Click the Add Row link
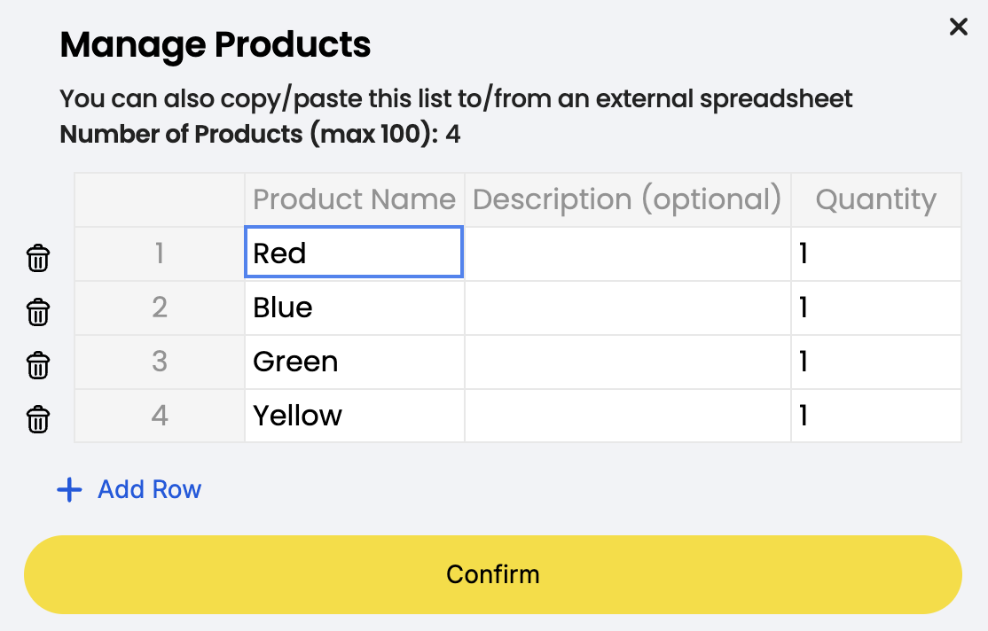 pyautogui.click(x=149, y=490)
